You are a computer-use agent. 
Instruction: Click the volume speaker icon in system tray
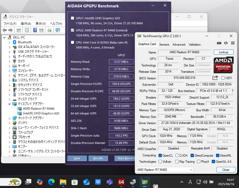point(205,182)
